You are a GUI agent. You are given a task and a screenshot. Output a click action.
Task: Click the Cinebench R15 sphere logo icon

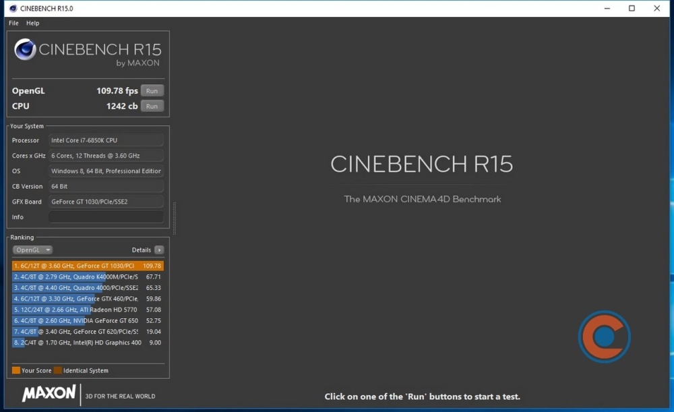pyautogui.click(x=25, y=49)
